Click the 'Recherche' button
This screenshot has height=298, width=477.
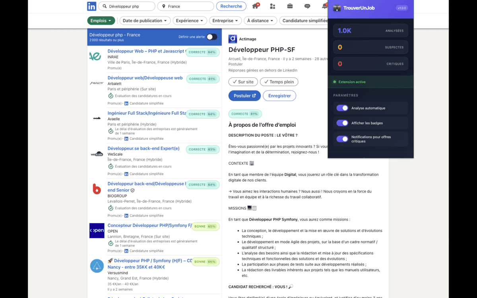point(231,6)
